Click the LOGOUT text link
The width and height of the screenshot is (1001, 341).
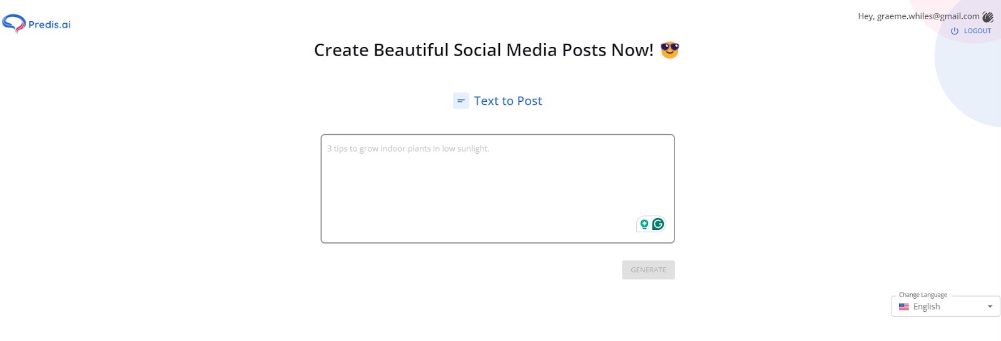tap(977, 31)
